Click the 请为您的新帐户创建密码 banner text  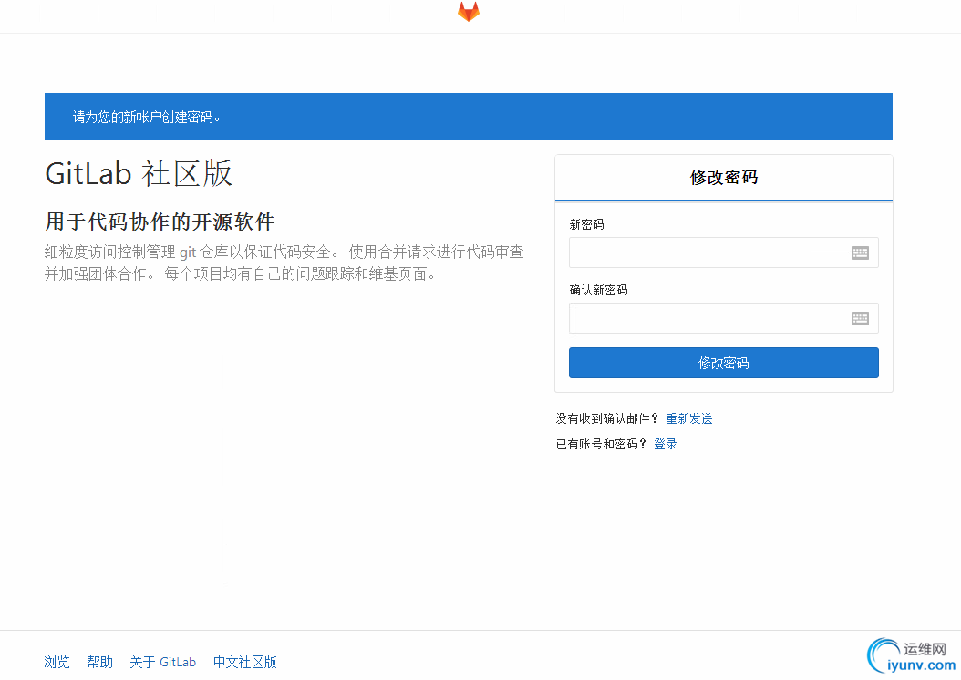[x=146, y=117]
